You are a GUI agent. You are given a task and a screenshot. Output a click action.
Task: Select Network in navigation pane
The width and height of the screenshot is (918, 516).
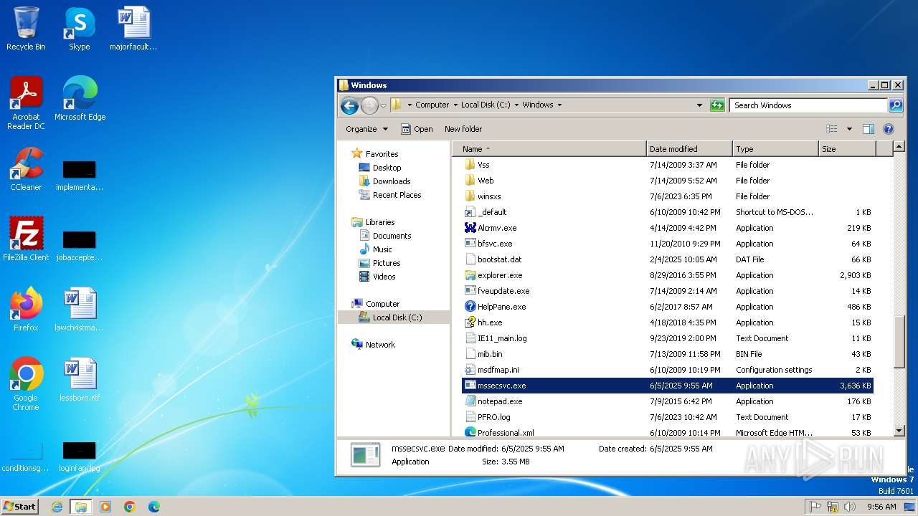pyautogui.click(x=380, y=345)
